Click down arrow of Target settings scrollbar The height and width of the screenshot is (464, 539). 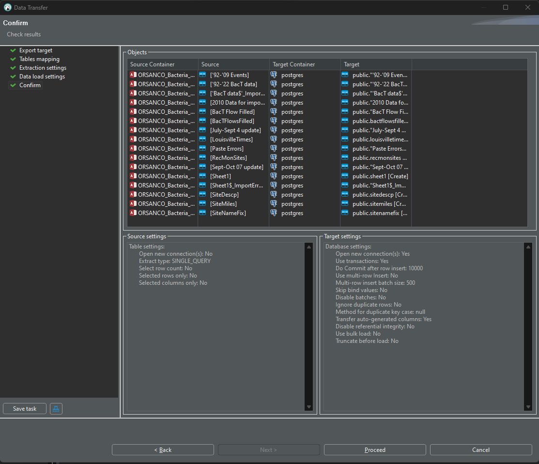[x=528, y=407]
